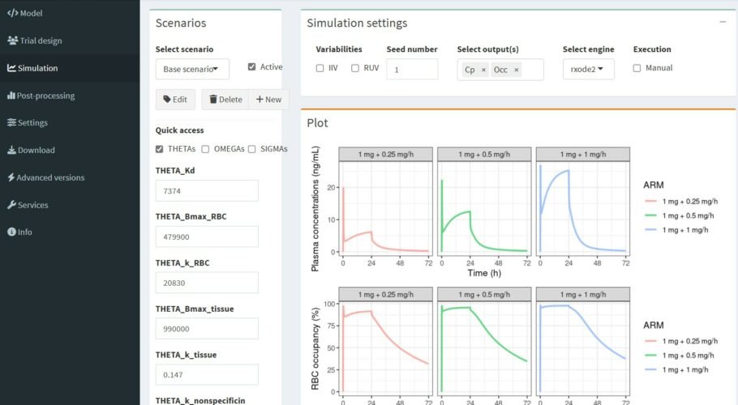Remove the Cp output tag
738x405 pixels.
[483, 70]
